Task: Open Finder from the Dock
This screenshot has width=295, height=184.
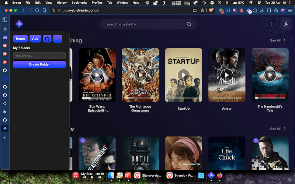Action: coord(111,176)
